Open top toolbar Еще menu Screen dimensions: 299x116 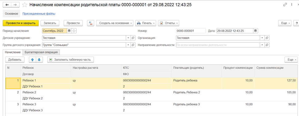coord(285,23)
